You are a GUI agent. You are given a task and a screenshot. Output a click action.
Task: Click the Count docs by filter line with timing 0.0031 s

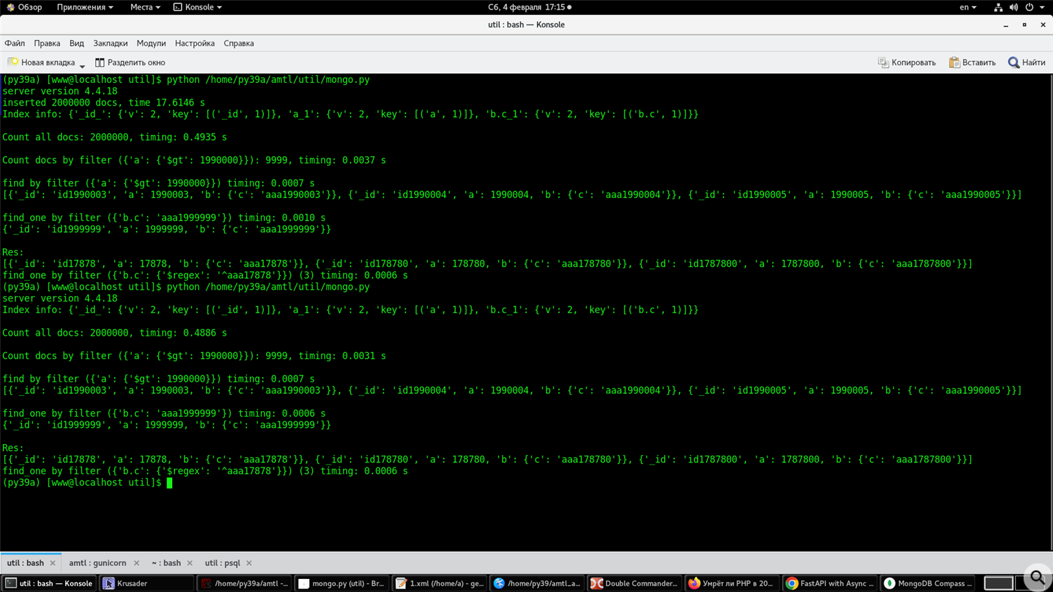pyautogui.click(x=194, y=356)
